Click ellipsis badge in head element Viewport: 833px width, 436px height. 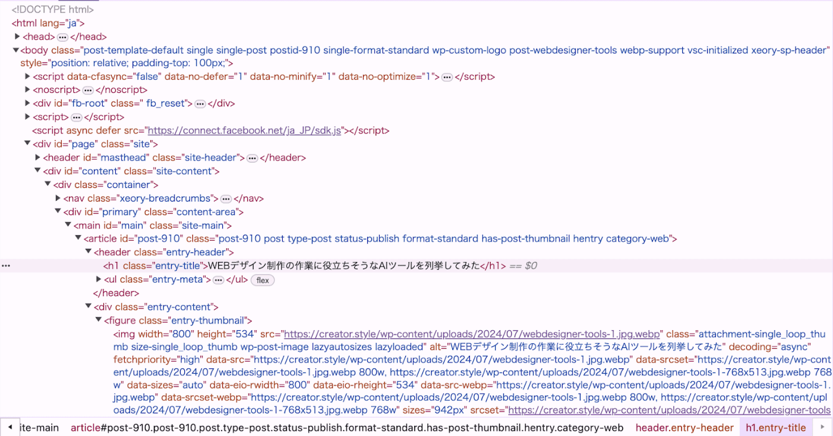62,37
